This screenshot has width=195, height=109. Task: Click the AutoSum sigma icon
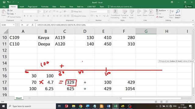pyautogui.click(x=157, y=10)
